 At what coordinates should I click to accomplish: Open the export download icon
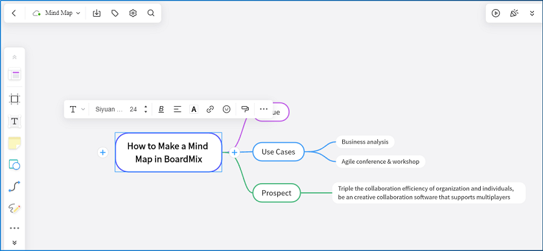(x=97, y=13)
